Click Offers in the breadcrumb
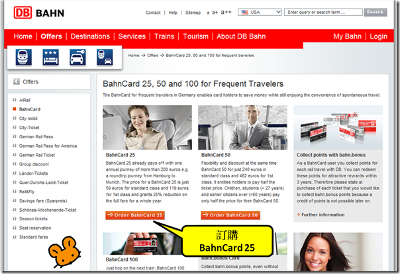The image size is (400, 274). (x=152, y=56)
